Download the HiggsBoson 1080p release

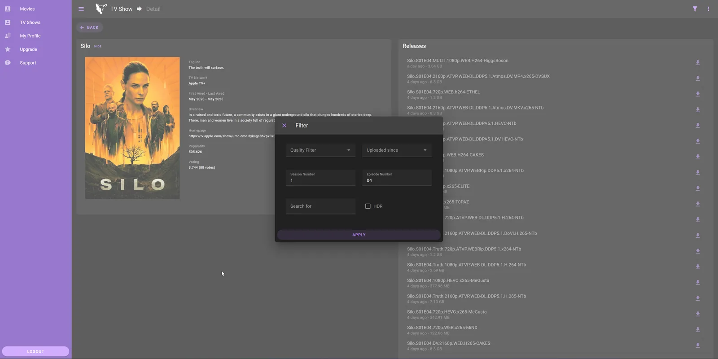click(697, 63)
